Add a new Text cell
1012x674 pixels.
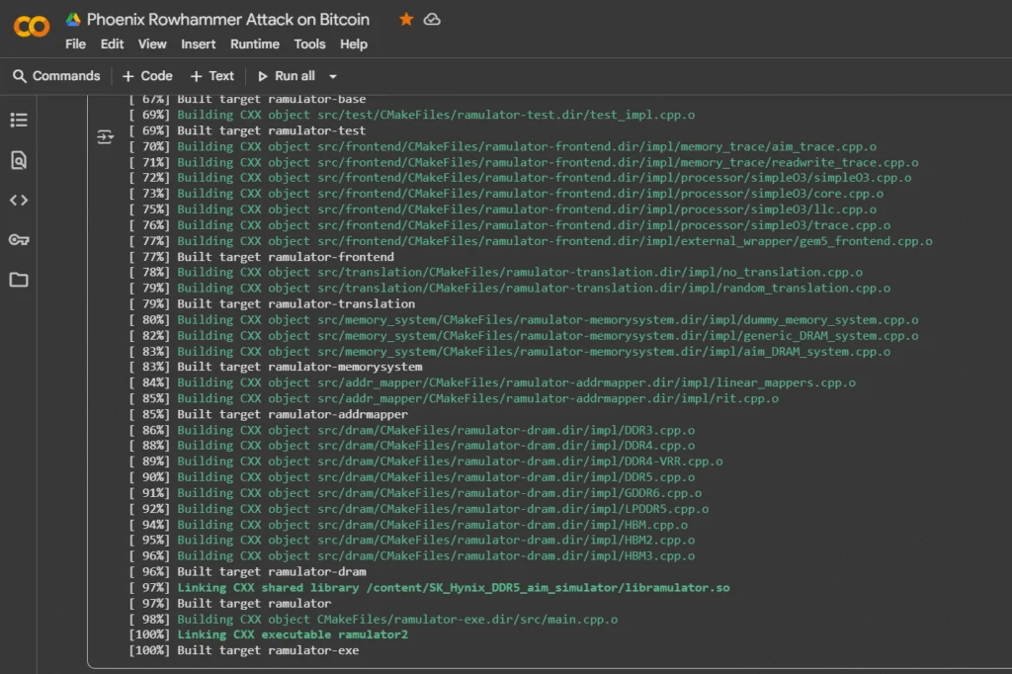[212, 76]
